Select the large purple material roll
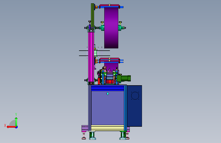Image resolution: width=221 pixels, height=143 pixels. pyautogui.click(x=111, y=28)
